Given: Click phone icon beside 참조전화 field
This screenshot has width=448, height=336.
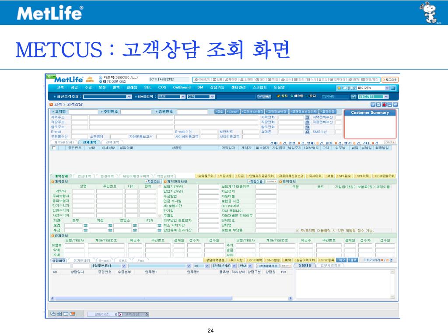Looking at the screenshot, I should (308, 127).
